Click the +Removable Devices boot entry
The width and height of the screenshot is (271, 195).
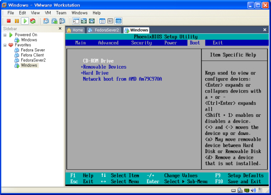(x=103, y=67)
